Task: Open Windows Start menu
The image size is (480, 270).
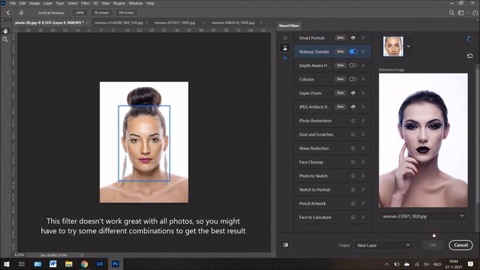Action: (6, 264)
